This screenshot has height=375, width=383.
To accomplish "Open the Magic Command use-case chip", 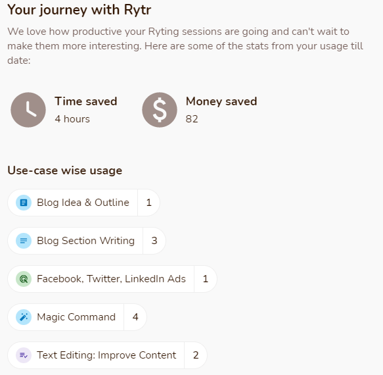I will coord(77,317).
